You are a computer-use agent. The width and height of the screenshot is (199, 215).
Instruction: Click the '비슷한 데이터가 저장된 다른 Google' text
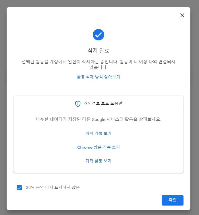click(x=71, y=119)
